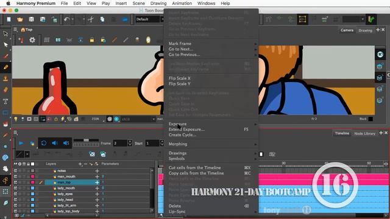Select the Contour Editor white arrow tool
The height and width of the screenshot is (219, 390).
click(5, 44)
